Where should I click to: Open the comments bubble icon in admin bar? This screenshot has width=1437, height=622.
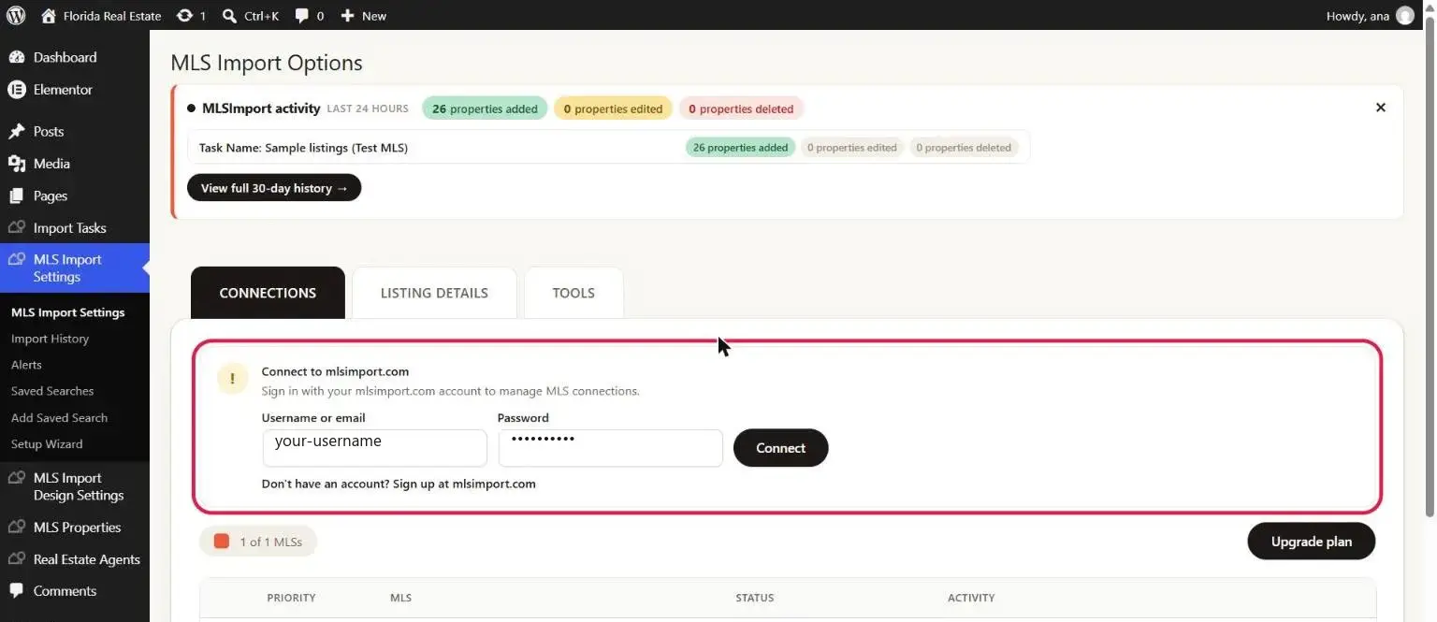click(302, 16)
